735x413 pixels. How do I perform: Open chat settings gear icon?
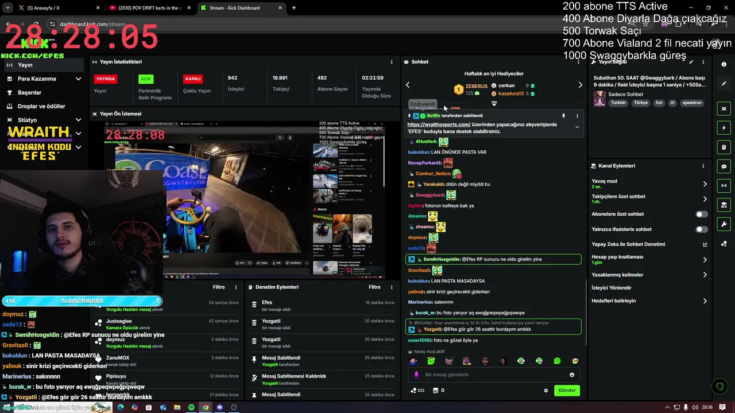[x=546, y=391]
